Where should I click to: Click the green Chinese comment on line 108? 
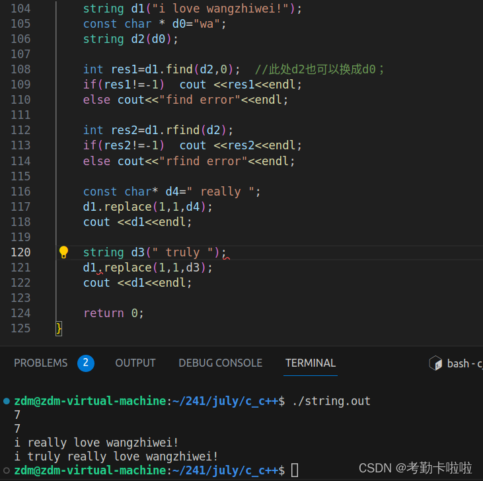point(319,69)
